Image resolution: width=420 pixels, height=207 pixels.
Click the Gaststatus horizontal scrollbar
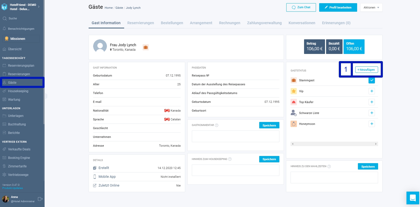coord(334,144)
